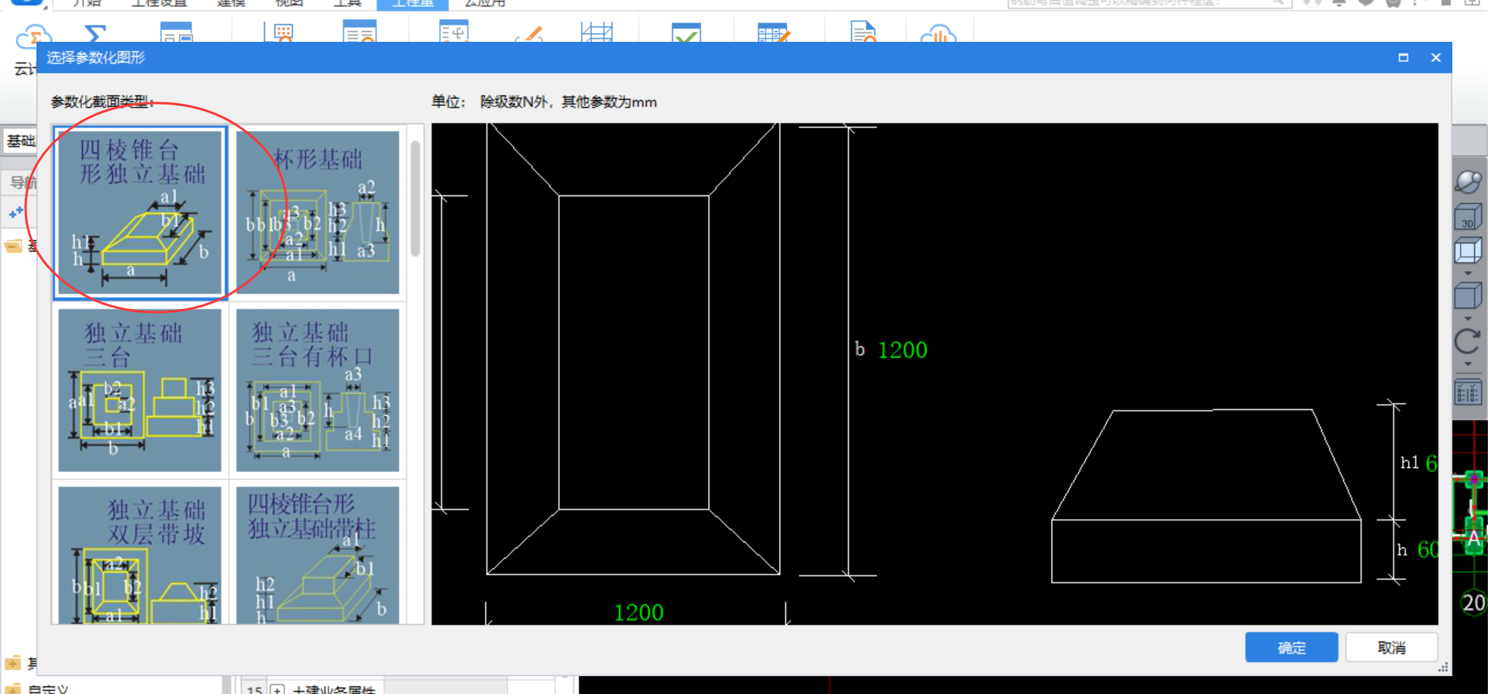The height and width of the screenshot is (694, 1488).
Task: Select the wireframe cube display icon
Action: 1468,252
